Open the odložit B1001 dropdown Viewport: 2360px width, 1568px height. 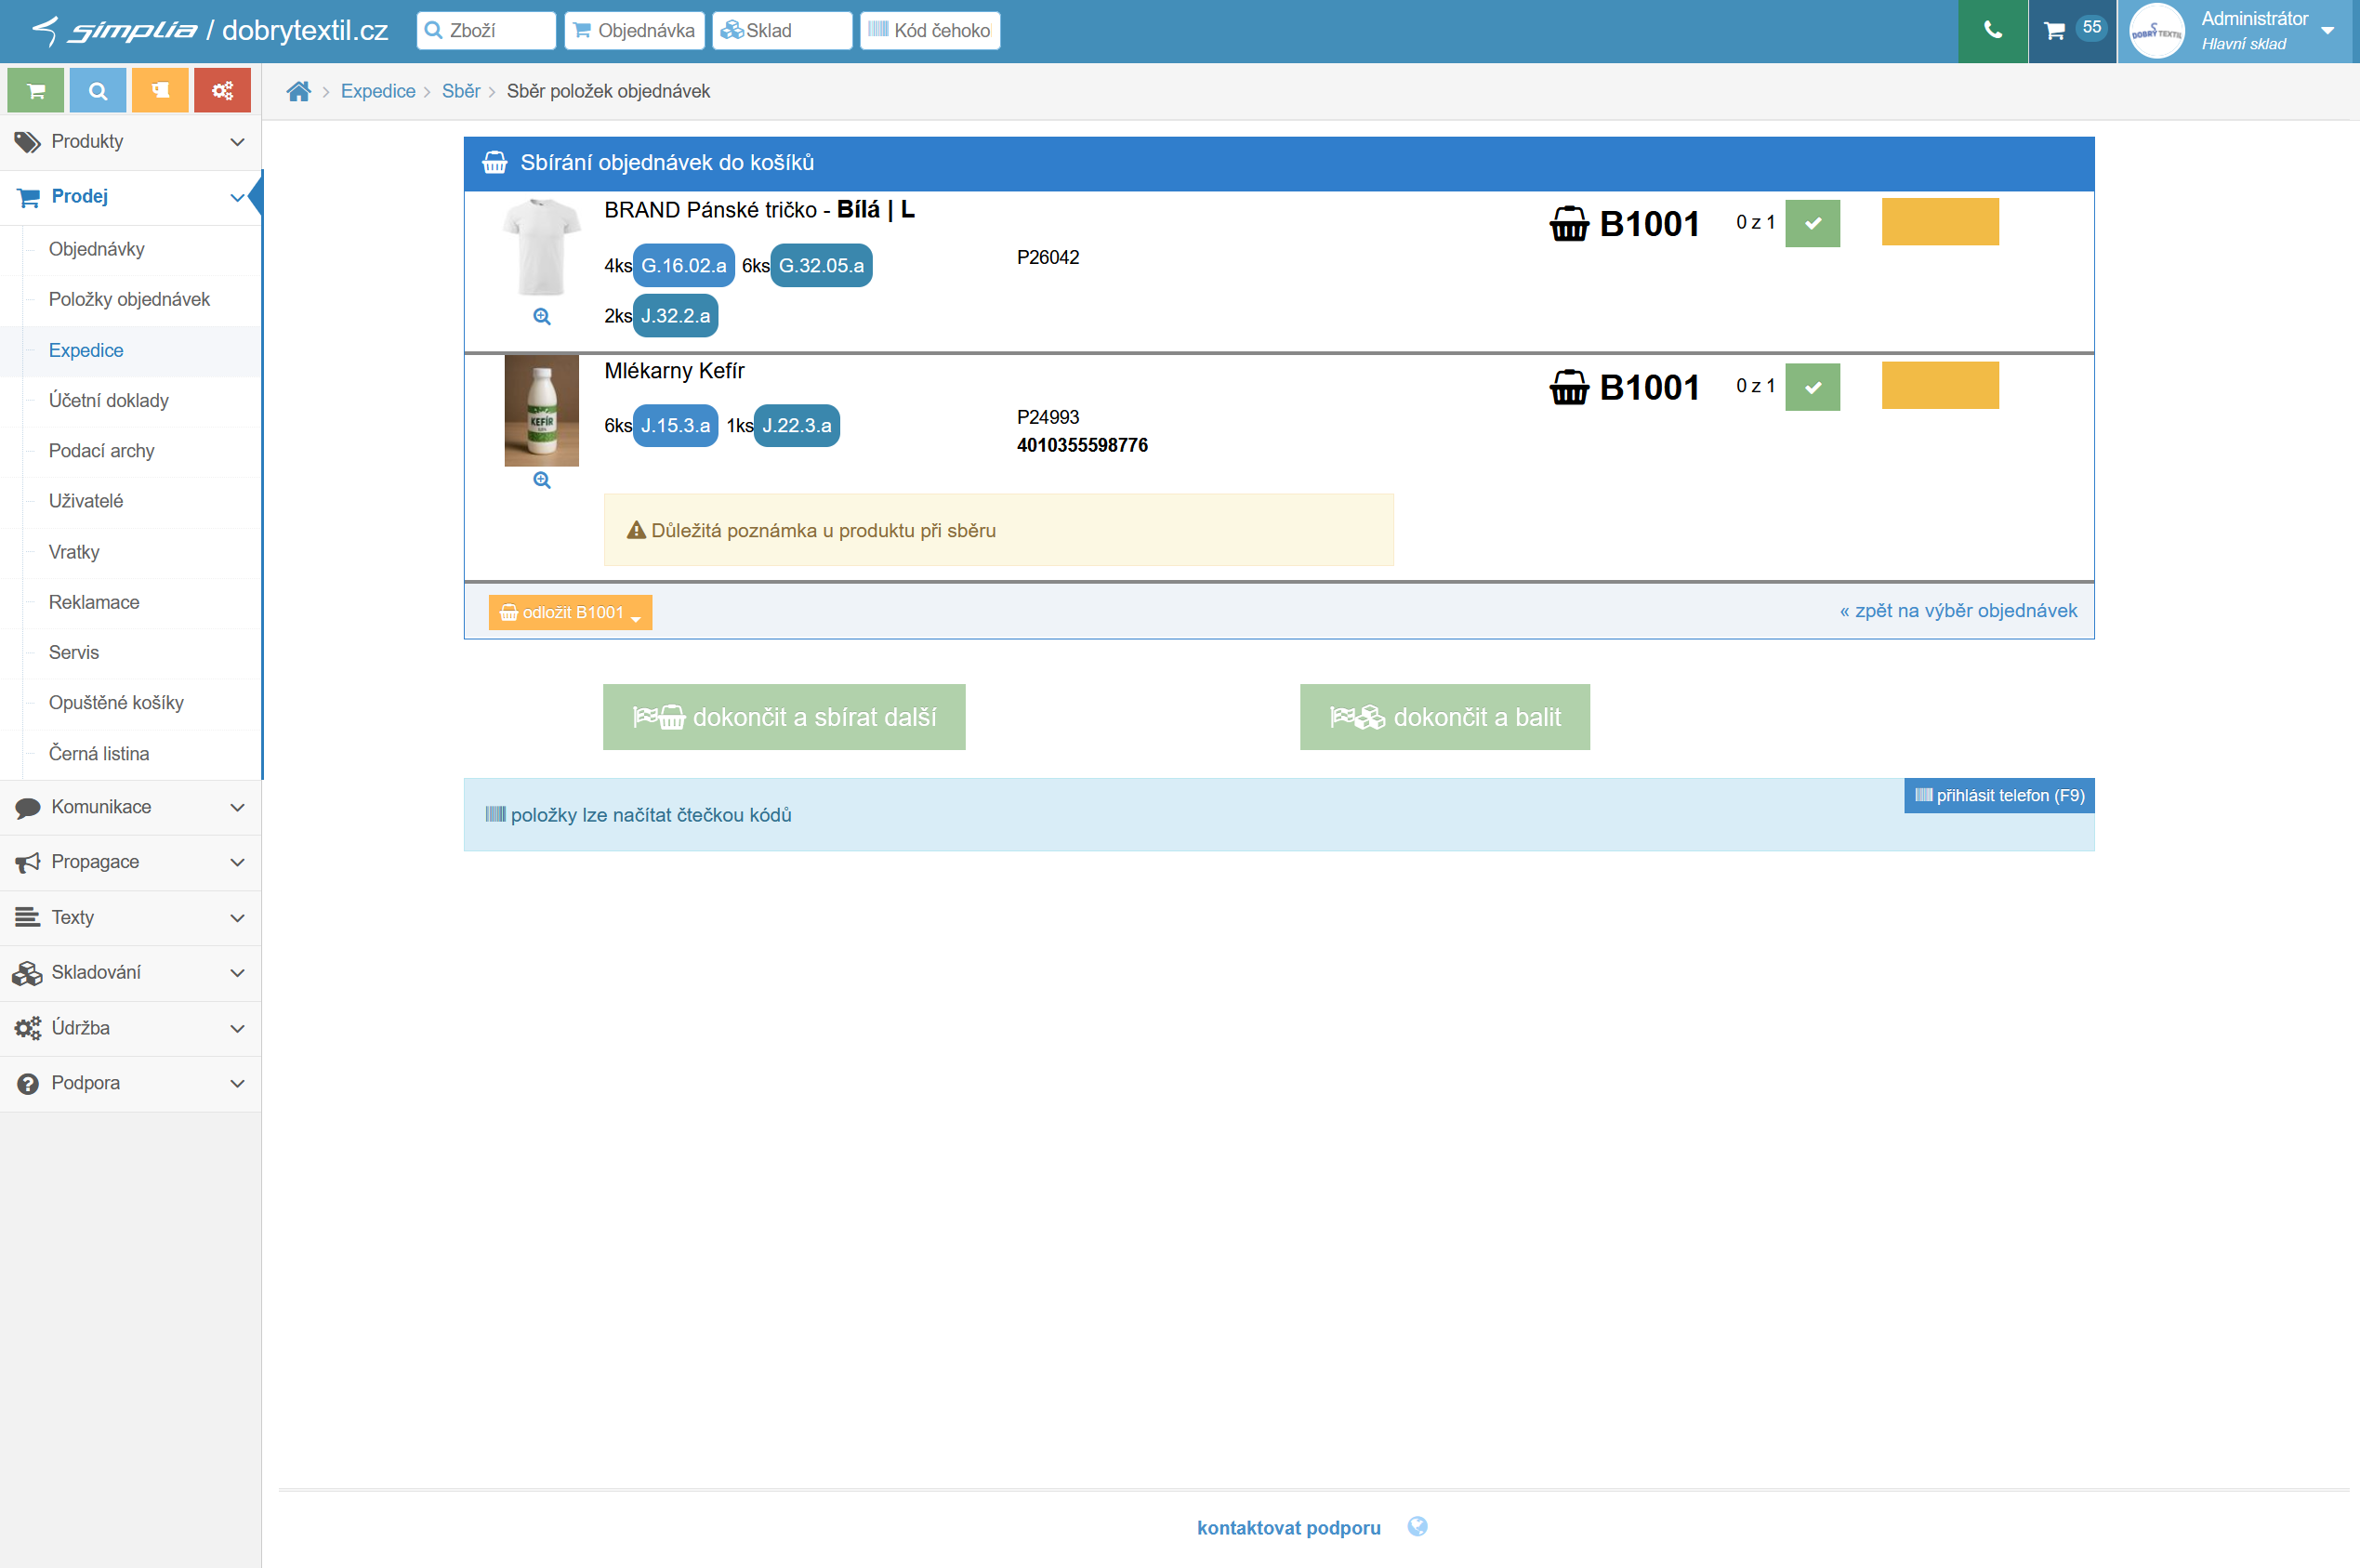point(570,612)
